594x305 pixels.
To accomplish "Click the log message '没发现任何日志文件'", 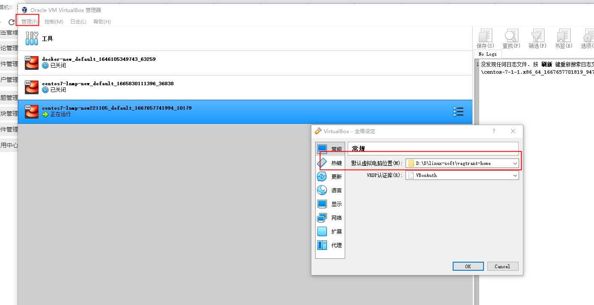I will pyautogui.click(x=506, y=64).
